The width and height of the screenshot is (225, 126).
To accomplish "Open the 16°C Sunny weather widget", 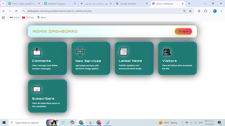I will 168,123.
